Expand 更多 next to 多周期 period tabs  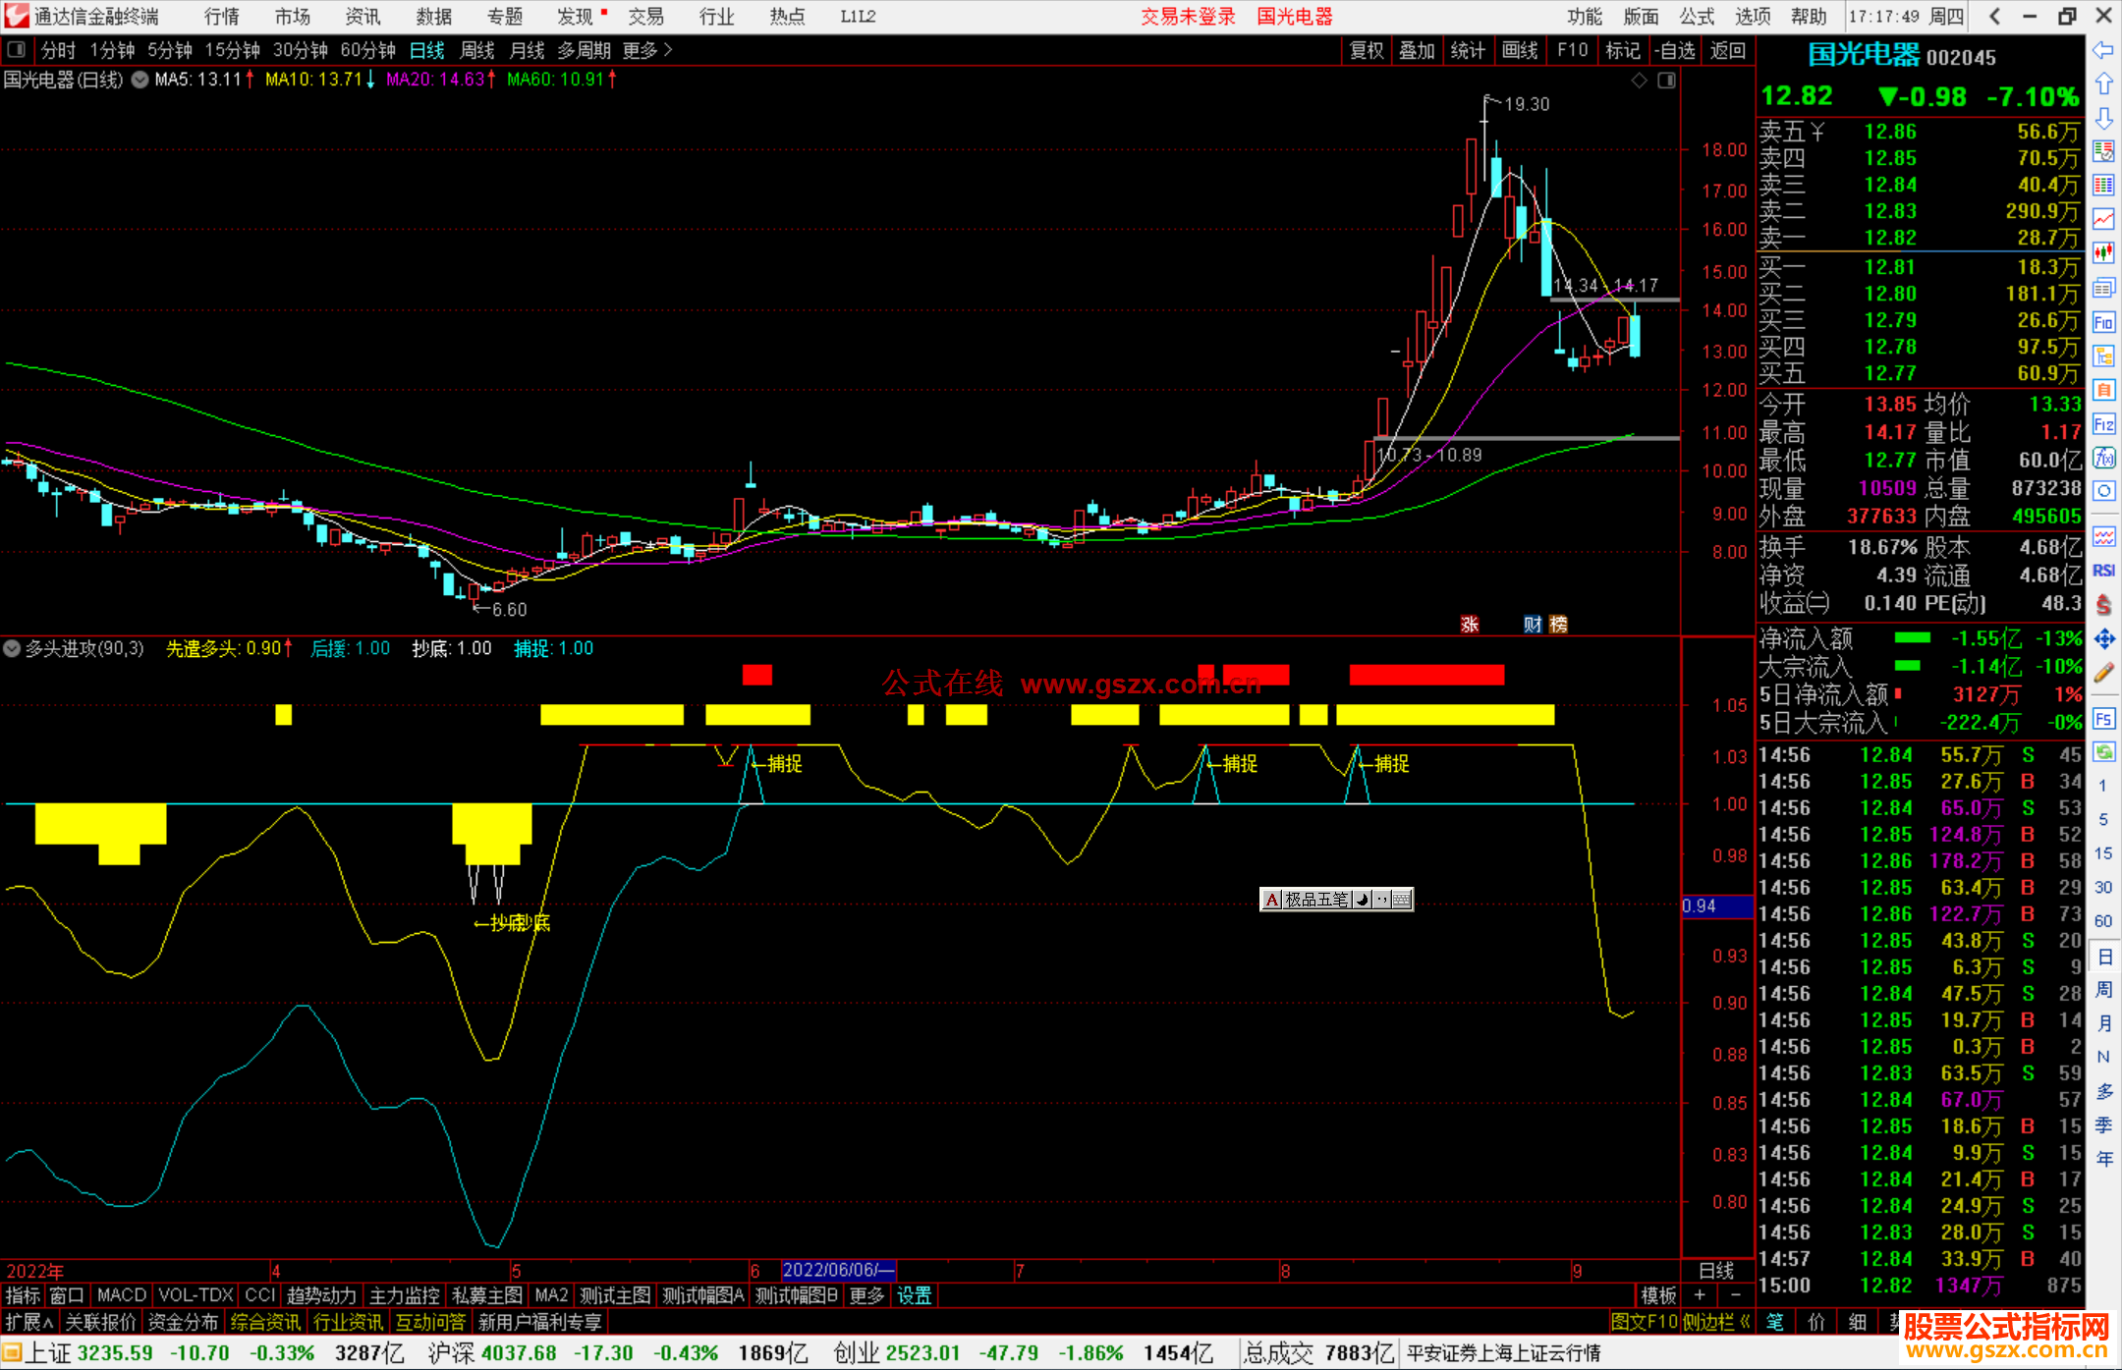point(647,50)
